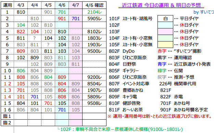Select the pale yellow legend swatch
The image size is (214, 133).
click(165, 45)
